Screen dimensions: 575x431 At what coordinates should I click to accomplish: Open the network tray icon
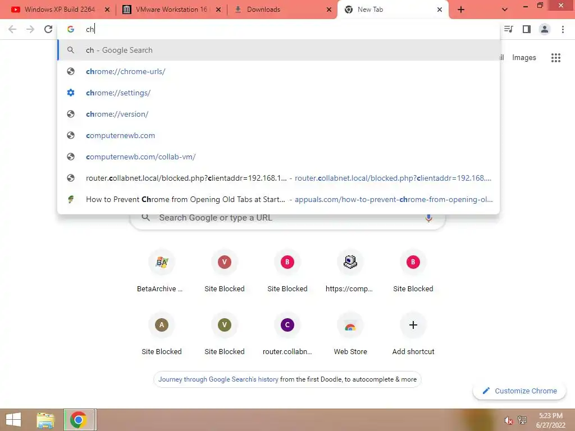522,420
